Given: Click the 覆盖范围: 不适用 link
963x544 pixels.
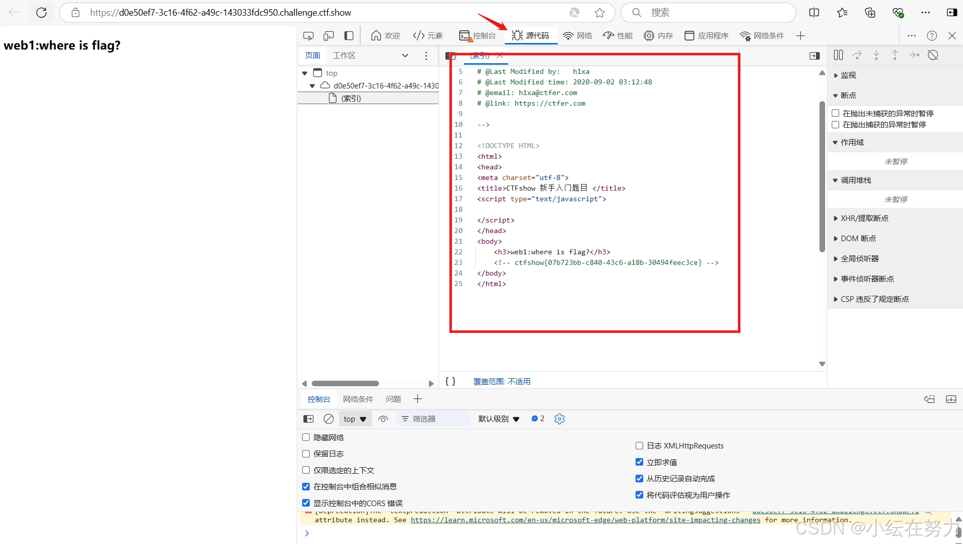Looking at the screenshot, I should point(502,382).
